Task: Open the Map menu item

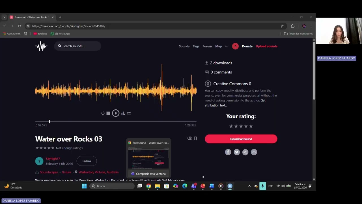Action: (x=218, y=46)
